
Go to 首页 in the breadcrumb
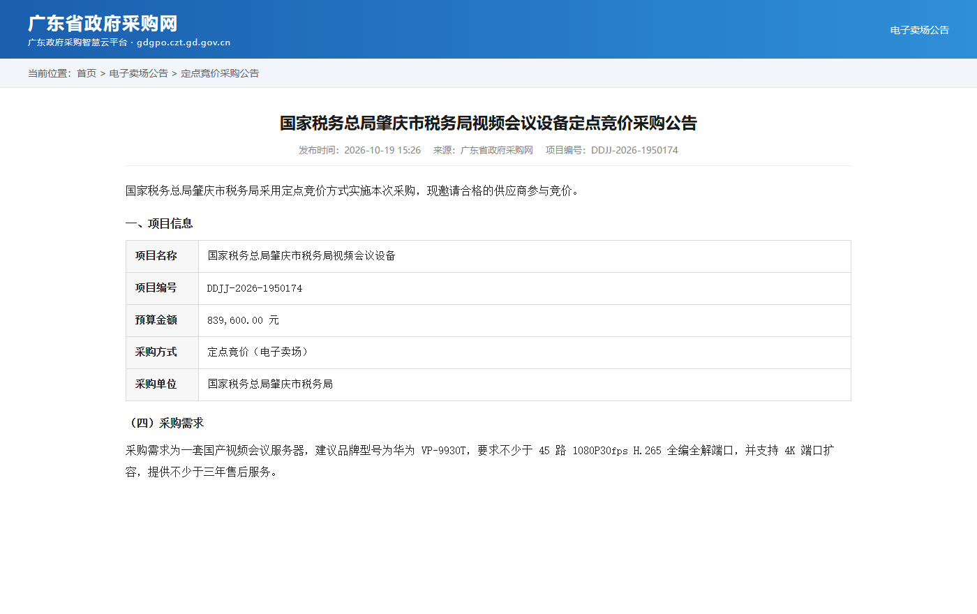(87, 73)
